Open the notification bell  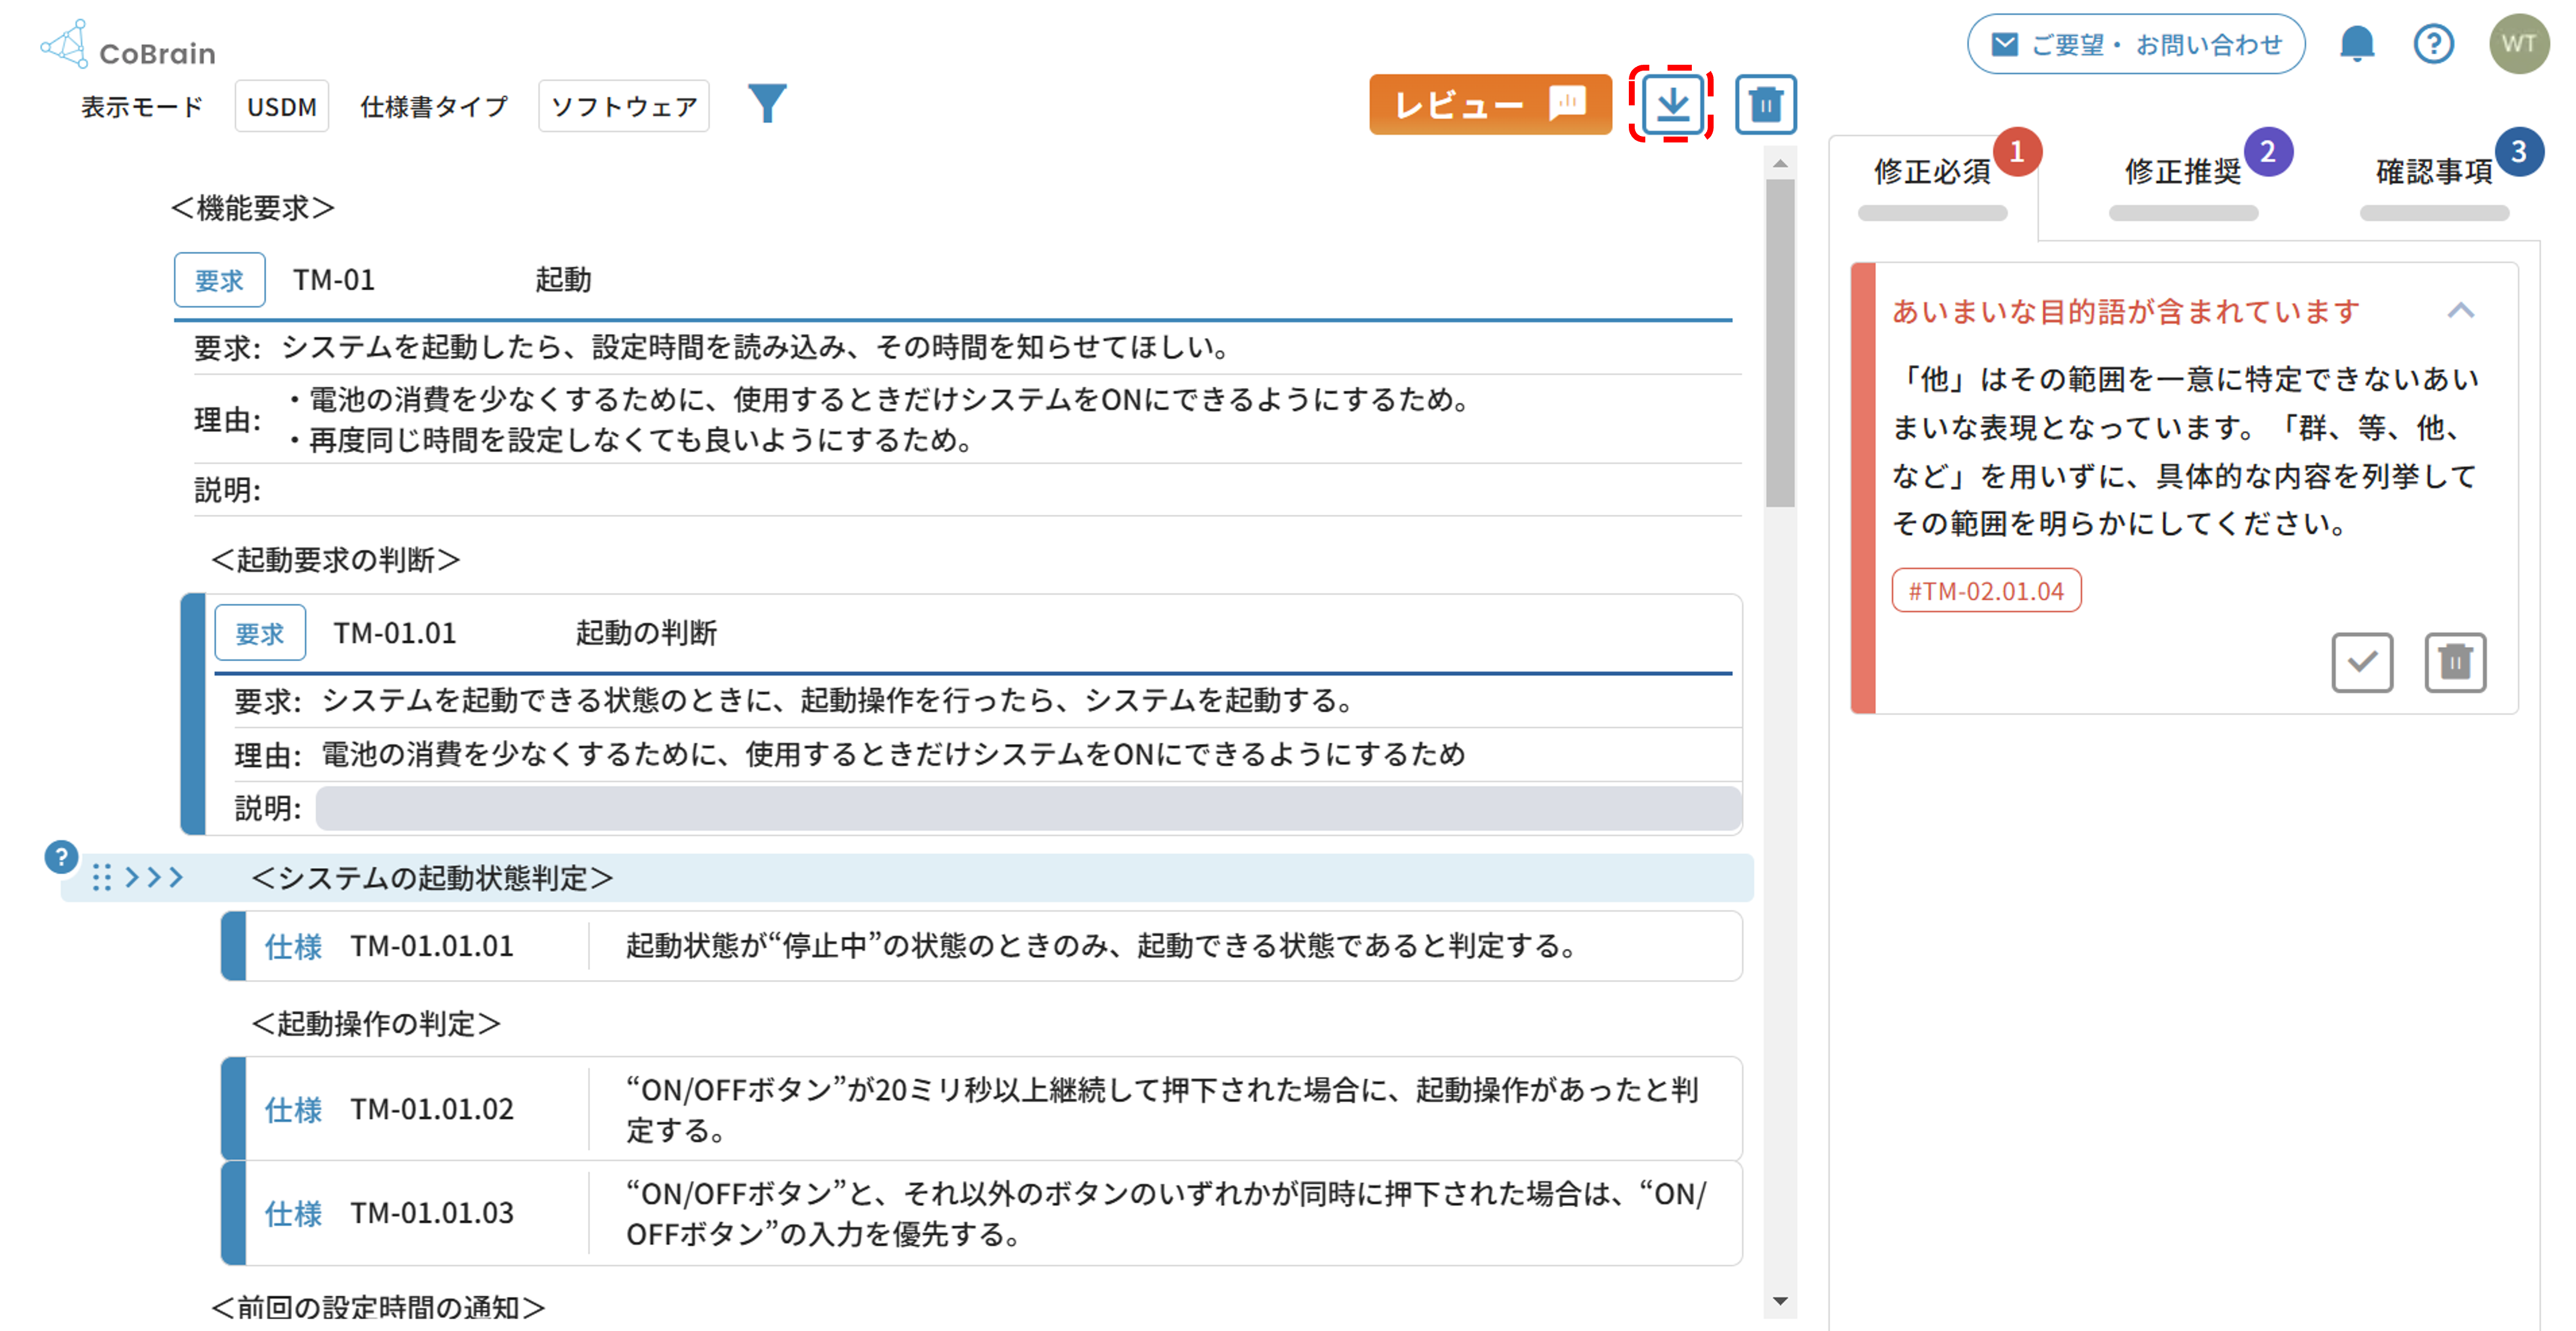[x=2356, y=44]
